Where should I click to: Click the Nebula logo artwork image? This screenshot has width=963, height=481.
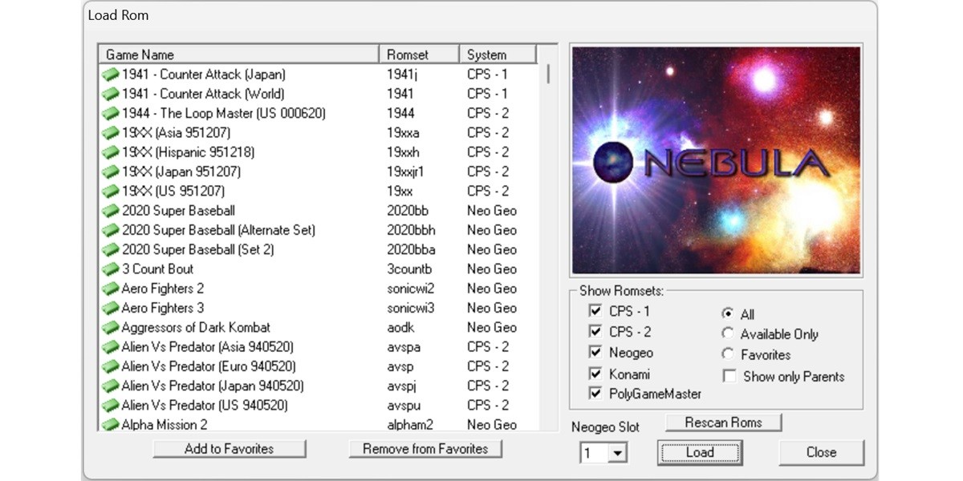click(715, 160)
